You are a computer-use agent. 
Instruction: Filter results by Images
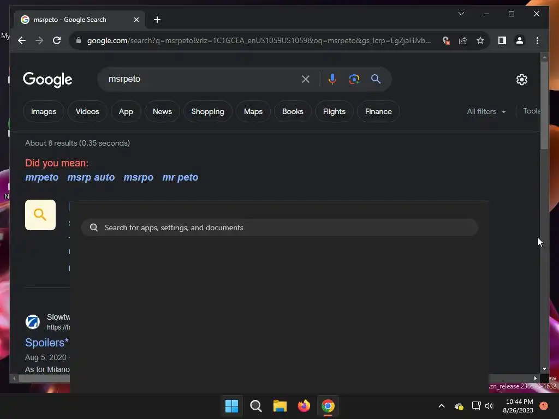[44, 111]
